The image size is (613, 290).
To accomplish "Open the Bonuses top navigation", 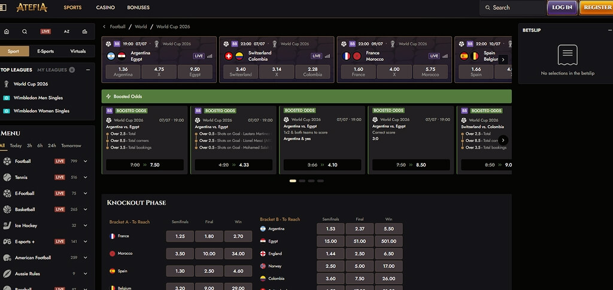I will coord(138,7).
